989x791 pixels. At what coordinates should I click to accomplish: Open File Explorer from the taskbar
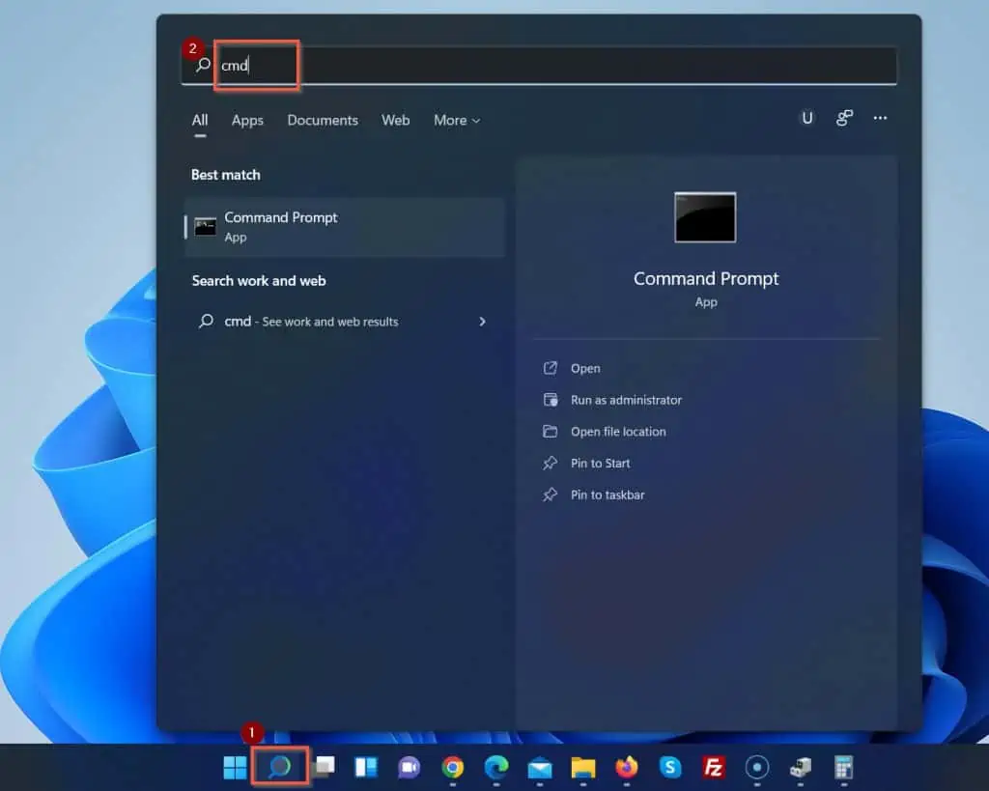point(583,767)
